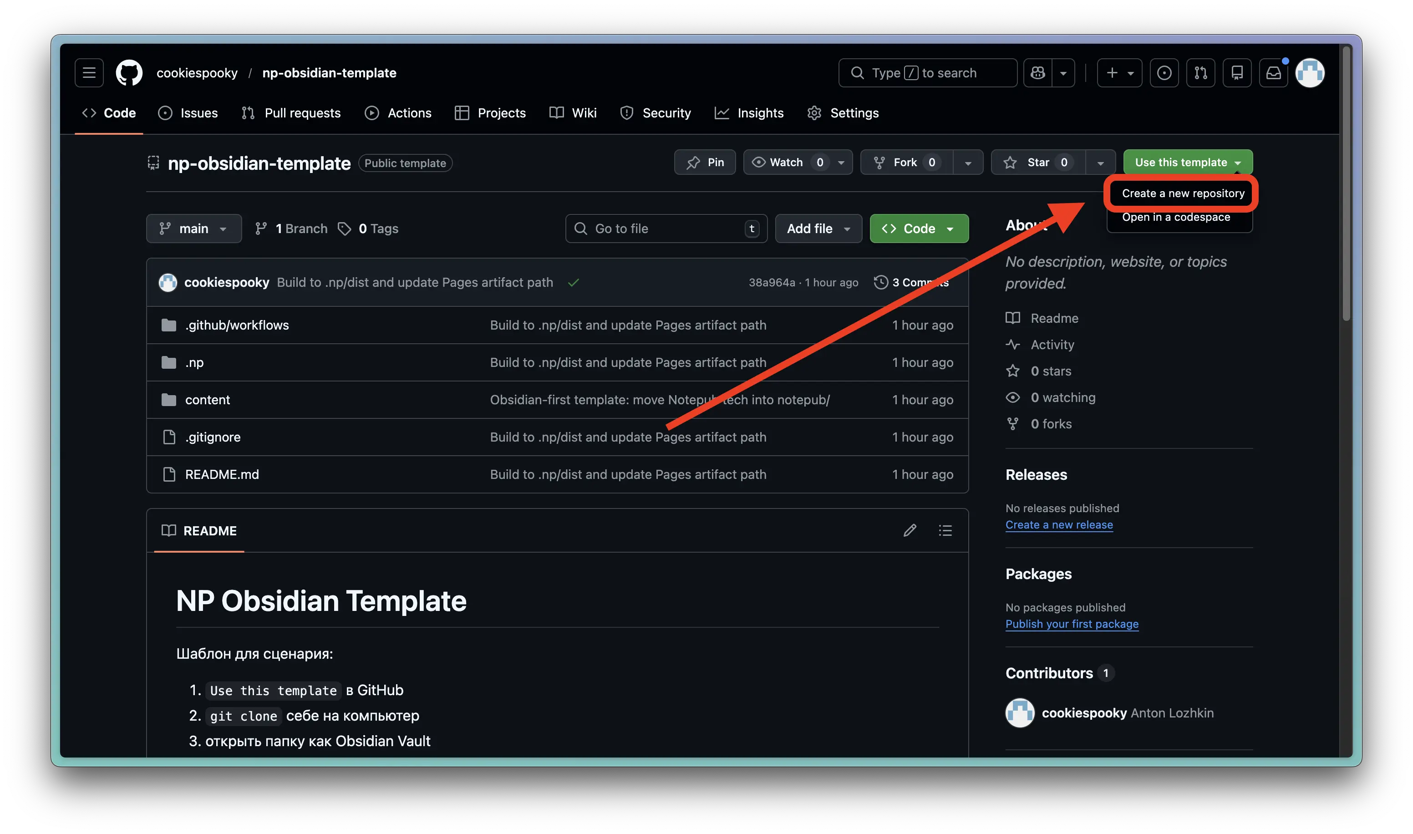This screenshot has height=834, width=1413.
Task: Follow the Create a new release link
Action: 1059,525
